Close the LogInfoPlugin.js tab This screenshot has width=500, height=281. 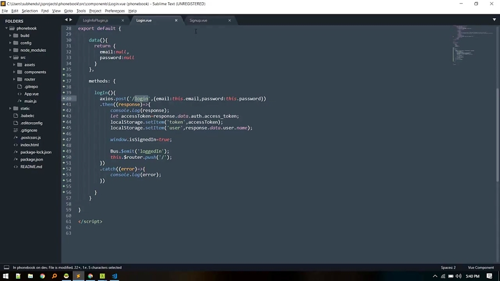tap(123, 21)
